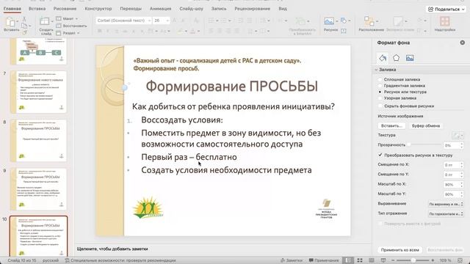470x264 pixels.
Task: Check Скрыть фоновые рисунки checkbox
Action: coord(380,106)
